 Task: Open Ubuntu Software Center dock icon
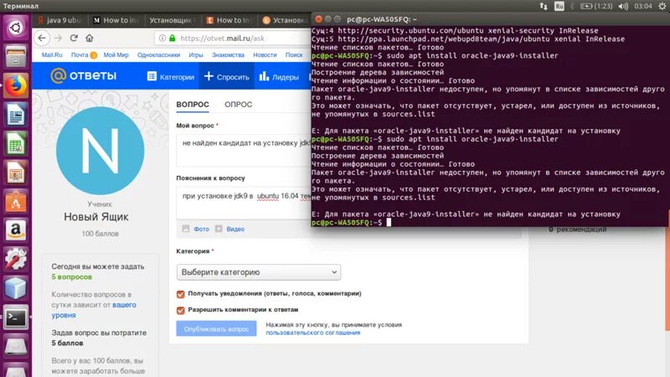[x=15, y=201]
